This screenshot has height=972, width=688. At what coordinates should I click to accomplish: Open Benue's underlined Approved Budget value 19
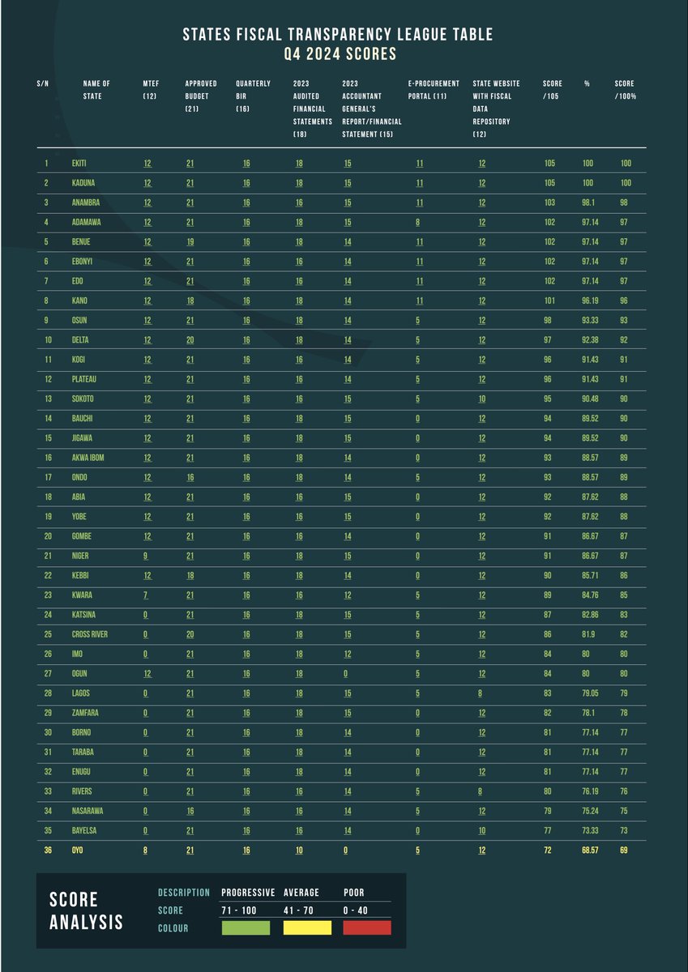pyautogui.click(x=190, y=241)
